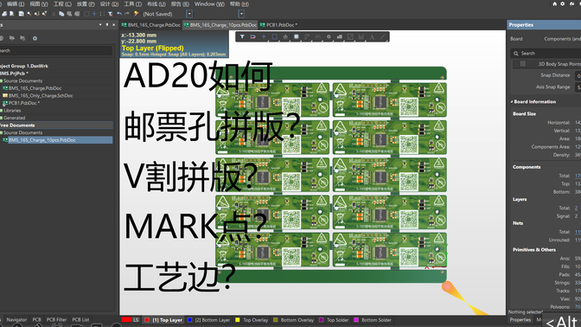Click the save document icon in the toolbar
This screenshot has width=581, height=327.
coord(21,14)
